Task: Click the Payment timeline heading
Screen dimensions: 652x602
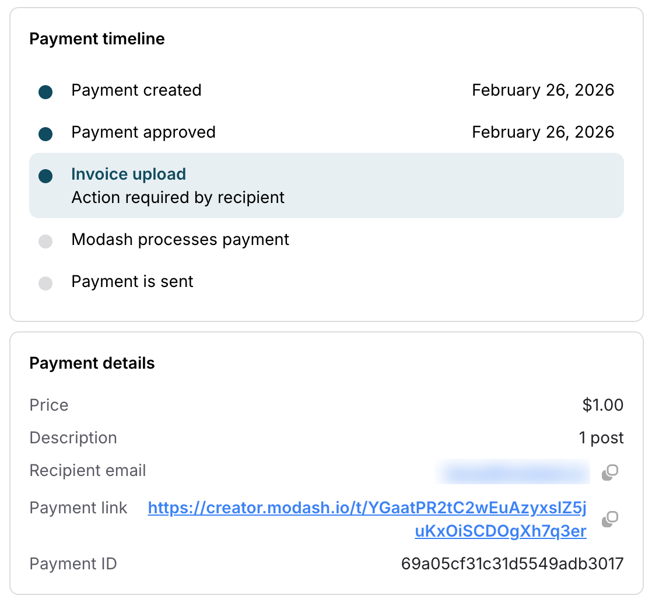Action: click(97, 39)
